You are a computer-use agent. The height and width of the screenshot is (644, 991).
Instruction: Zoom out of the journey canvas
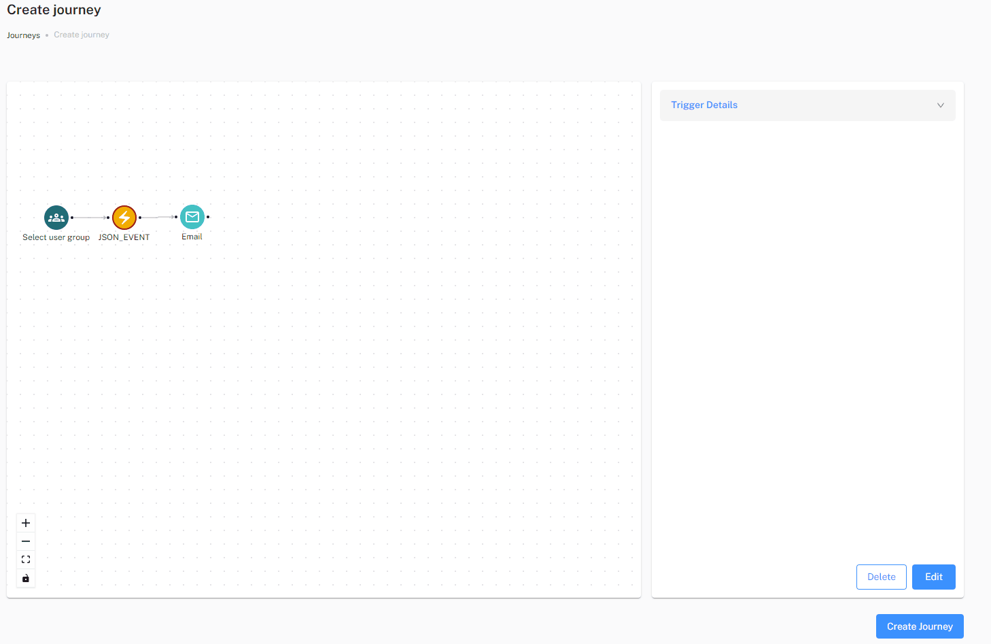(26, 541)
